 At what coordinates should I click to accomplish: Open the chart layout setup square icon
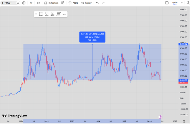pyautogui.click(x=167, y=3)
